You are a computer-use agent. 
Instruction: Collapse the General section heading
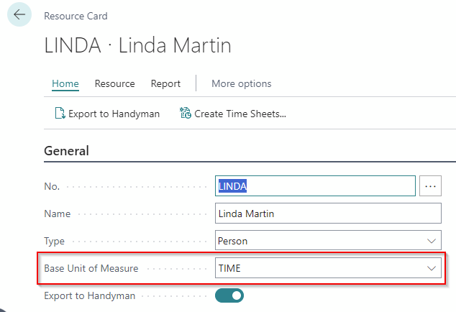pos(66,151)
